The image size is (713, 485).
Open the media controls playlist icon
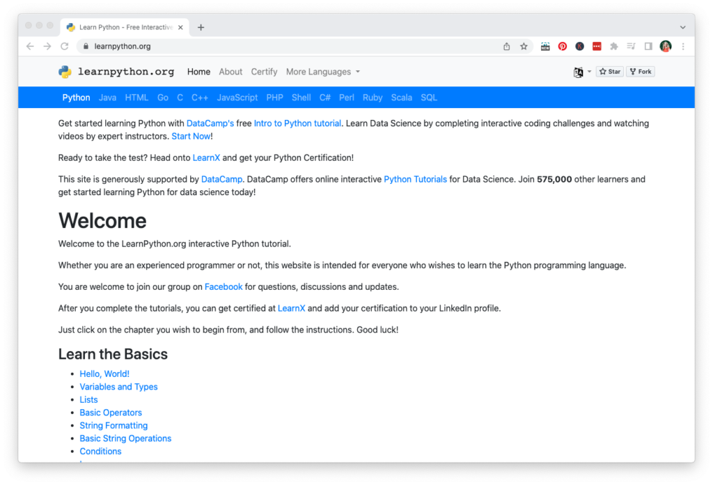coord(631,47)
